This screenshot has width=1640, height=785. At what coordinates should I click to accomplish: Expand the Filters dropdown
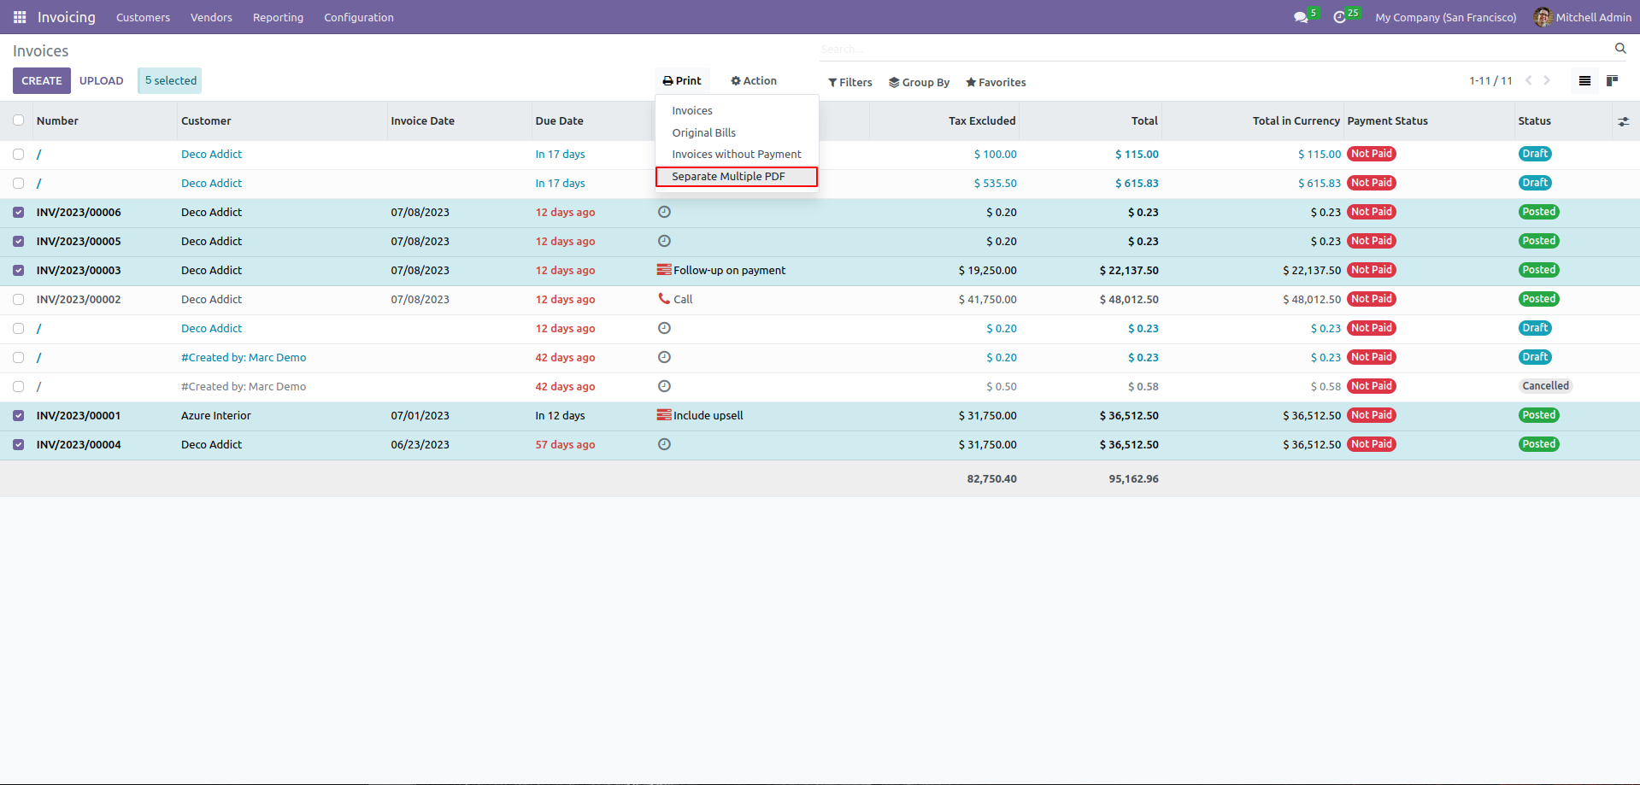point(850,83)
